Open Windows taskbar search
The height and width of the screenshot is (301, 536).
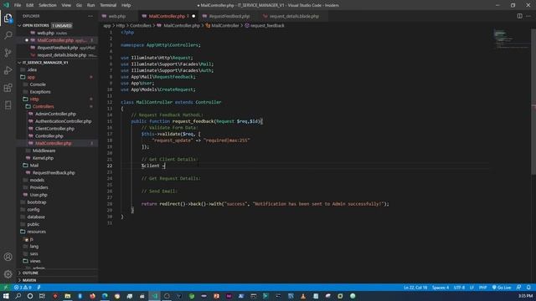18,296
